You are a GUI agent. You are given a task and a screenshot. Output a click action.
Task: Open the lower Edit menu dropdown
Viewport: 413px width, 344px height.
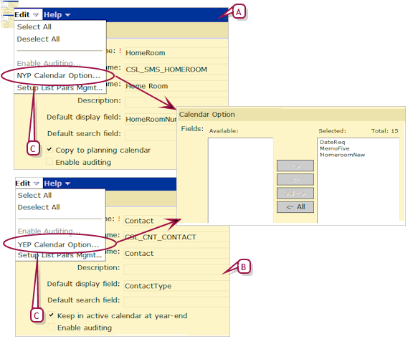coord(27,183)
